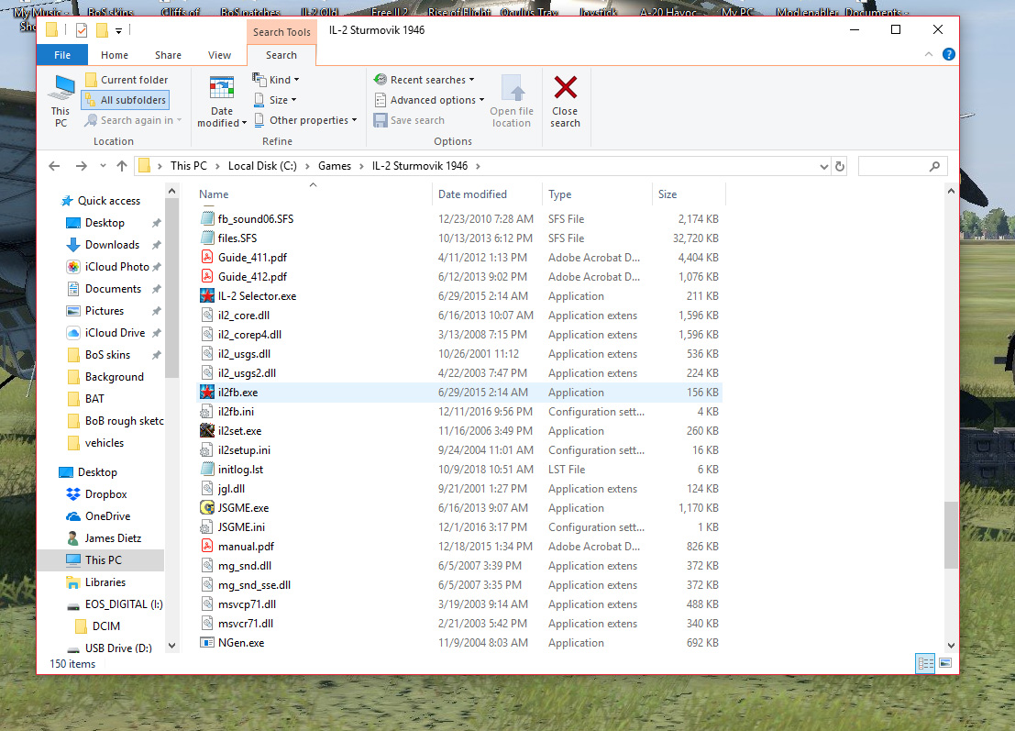Switch to Details view icon
Screen dimensions: 1015x731
pyautogui.click(x=926, y=663)
